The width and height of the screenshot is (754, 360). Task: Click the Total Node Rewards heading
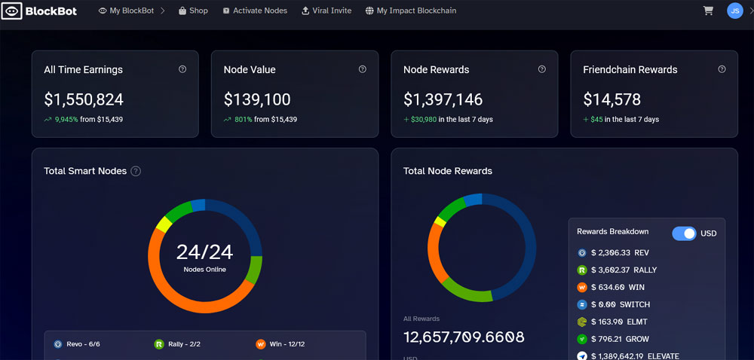tap(448, 171)
